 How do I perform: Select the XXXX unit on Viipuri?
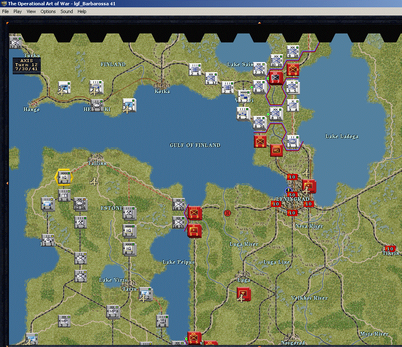244,96
